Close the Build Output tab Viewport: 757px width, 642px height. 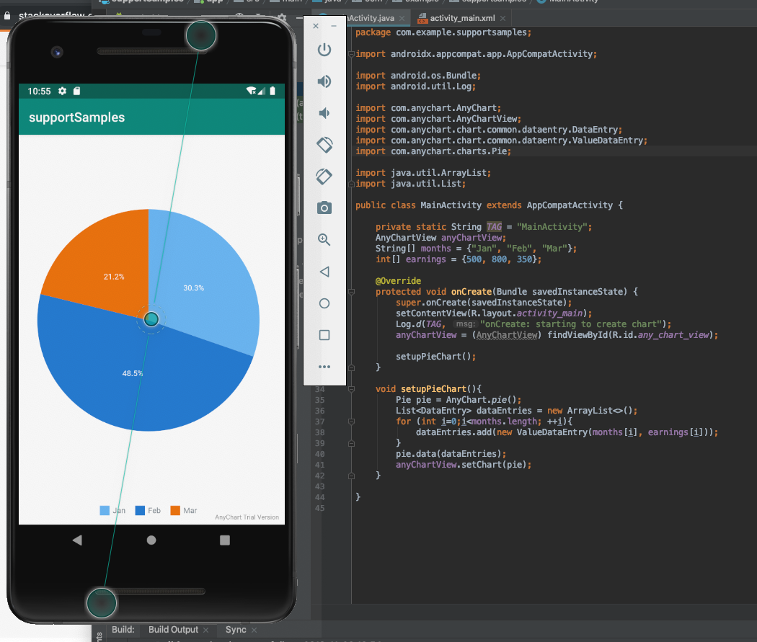pos(206,630)
